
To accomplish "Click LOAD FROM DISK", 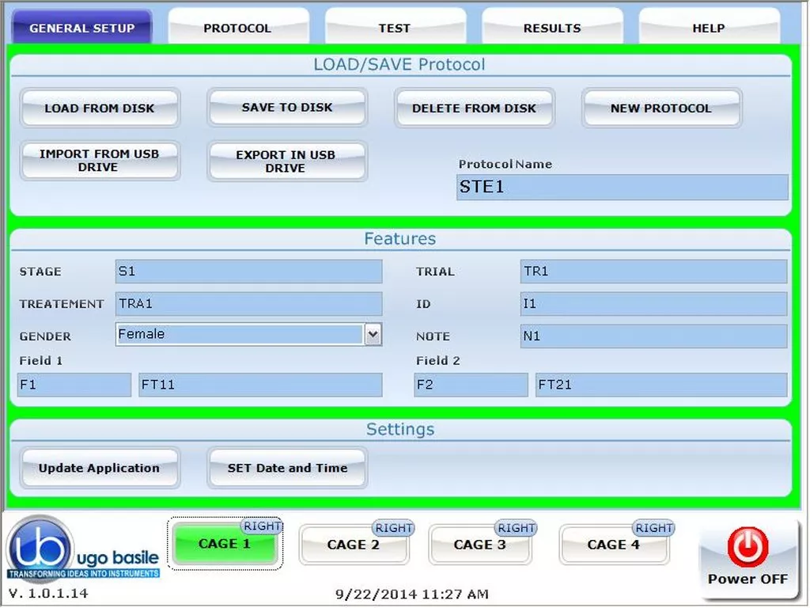I will click(100, 108).
